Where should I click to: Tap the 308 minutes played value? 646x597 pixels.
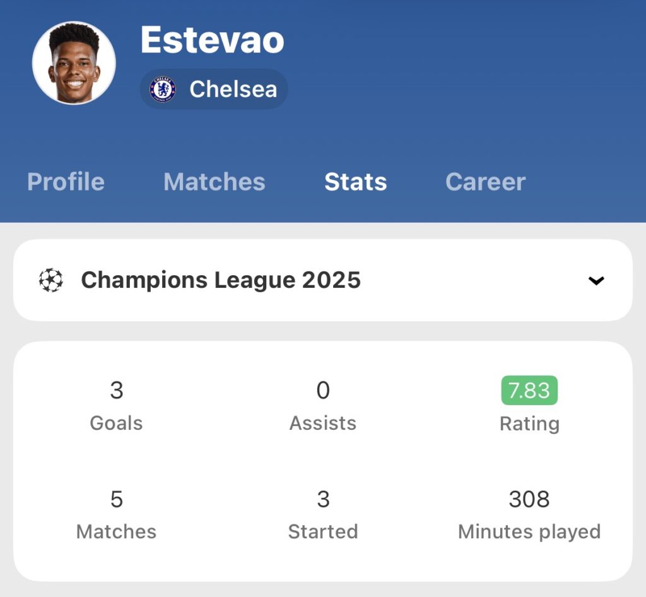click(529, 499)
